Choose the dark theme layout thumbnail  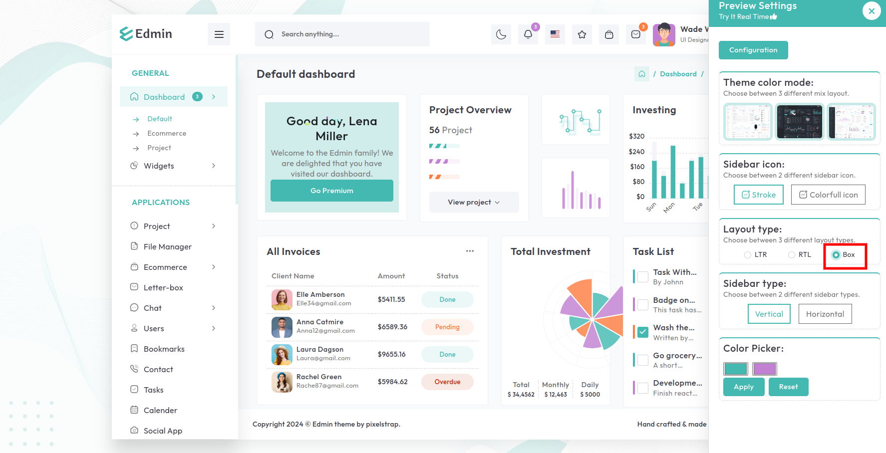coord(800,122)
